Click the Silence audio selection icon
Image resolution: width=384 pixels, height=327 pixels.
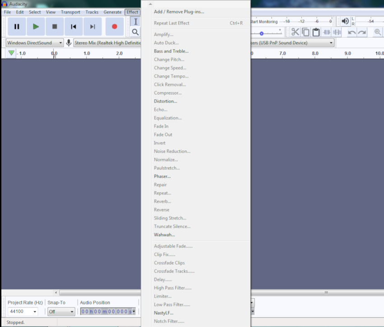click(337, 32)
